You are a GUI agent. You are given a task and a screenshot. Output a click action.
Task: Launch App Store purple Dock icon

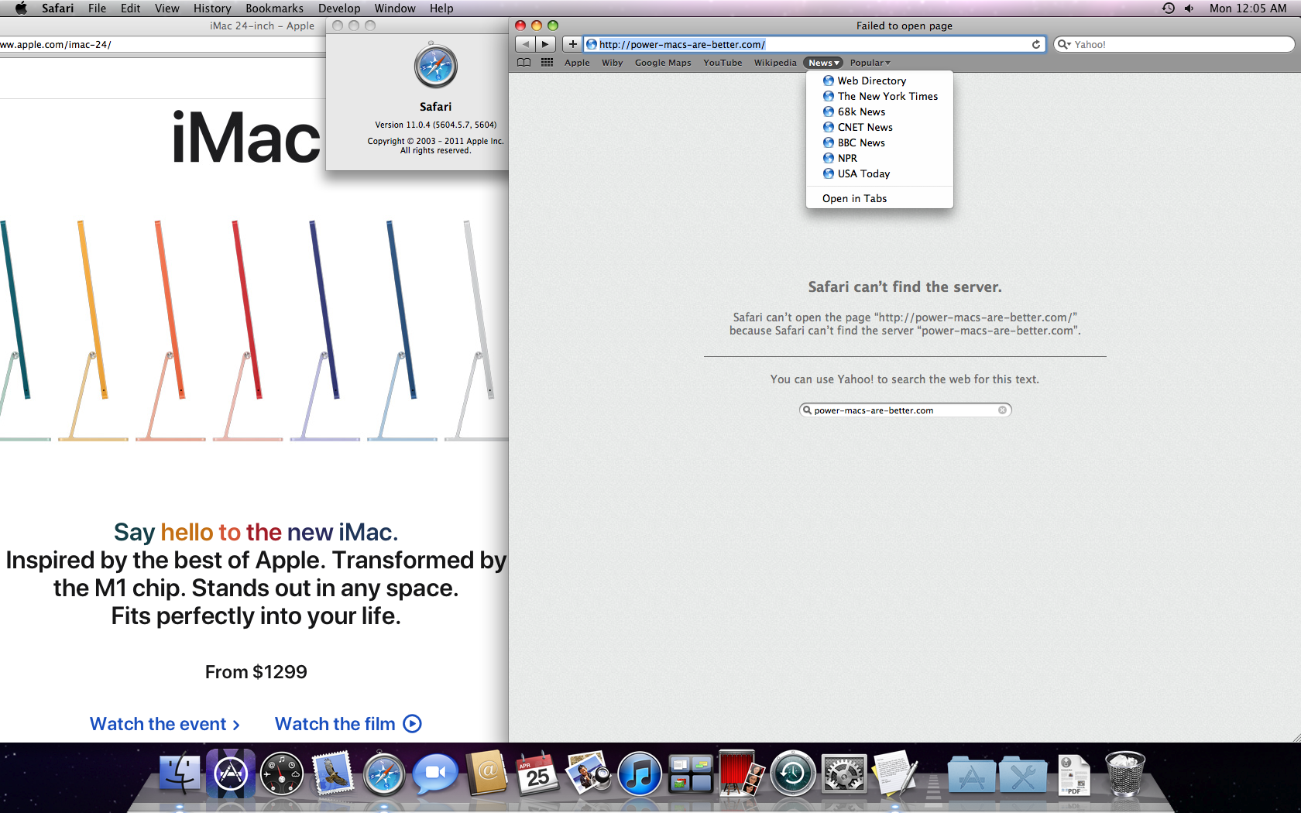pos(230,774)
